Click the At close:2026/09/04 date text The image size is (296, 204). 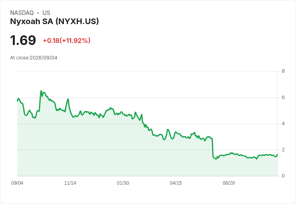(34, 58)
